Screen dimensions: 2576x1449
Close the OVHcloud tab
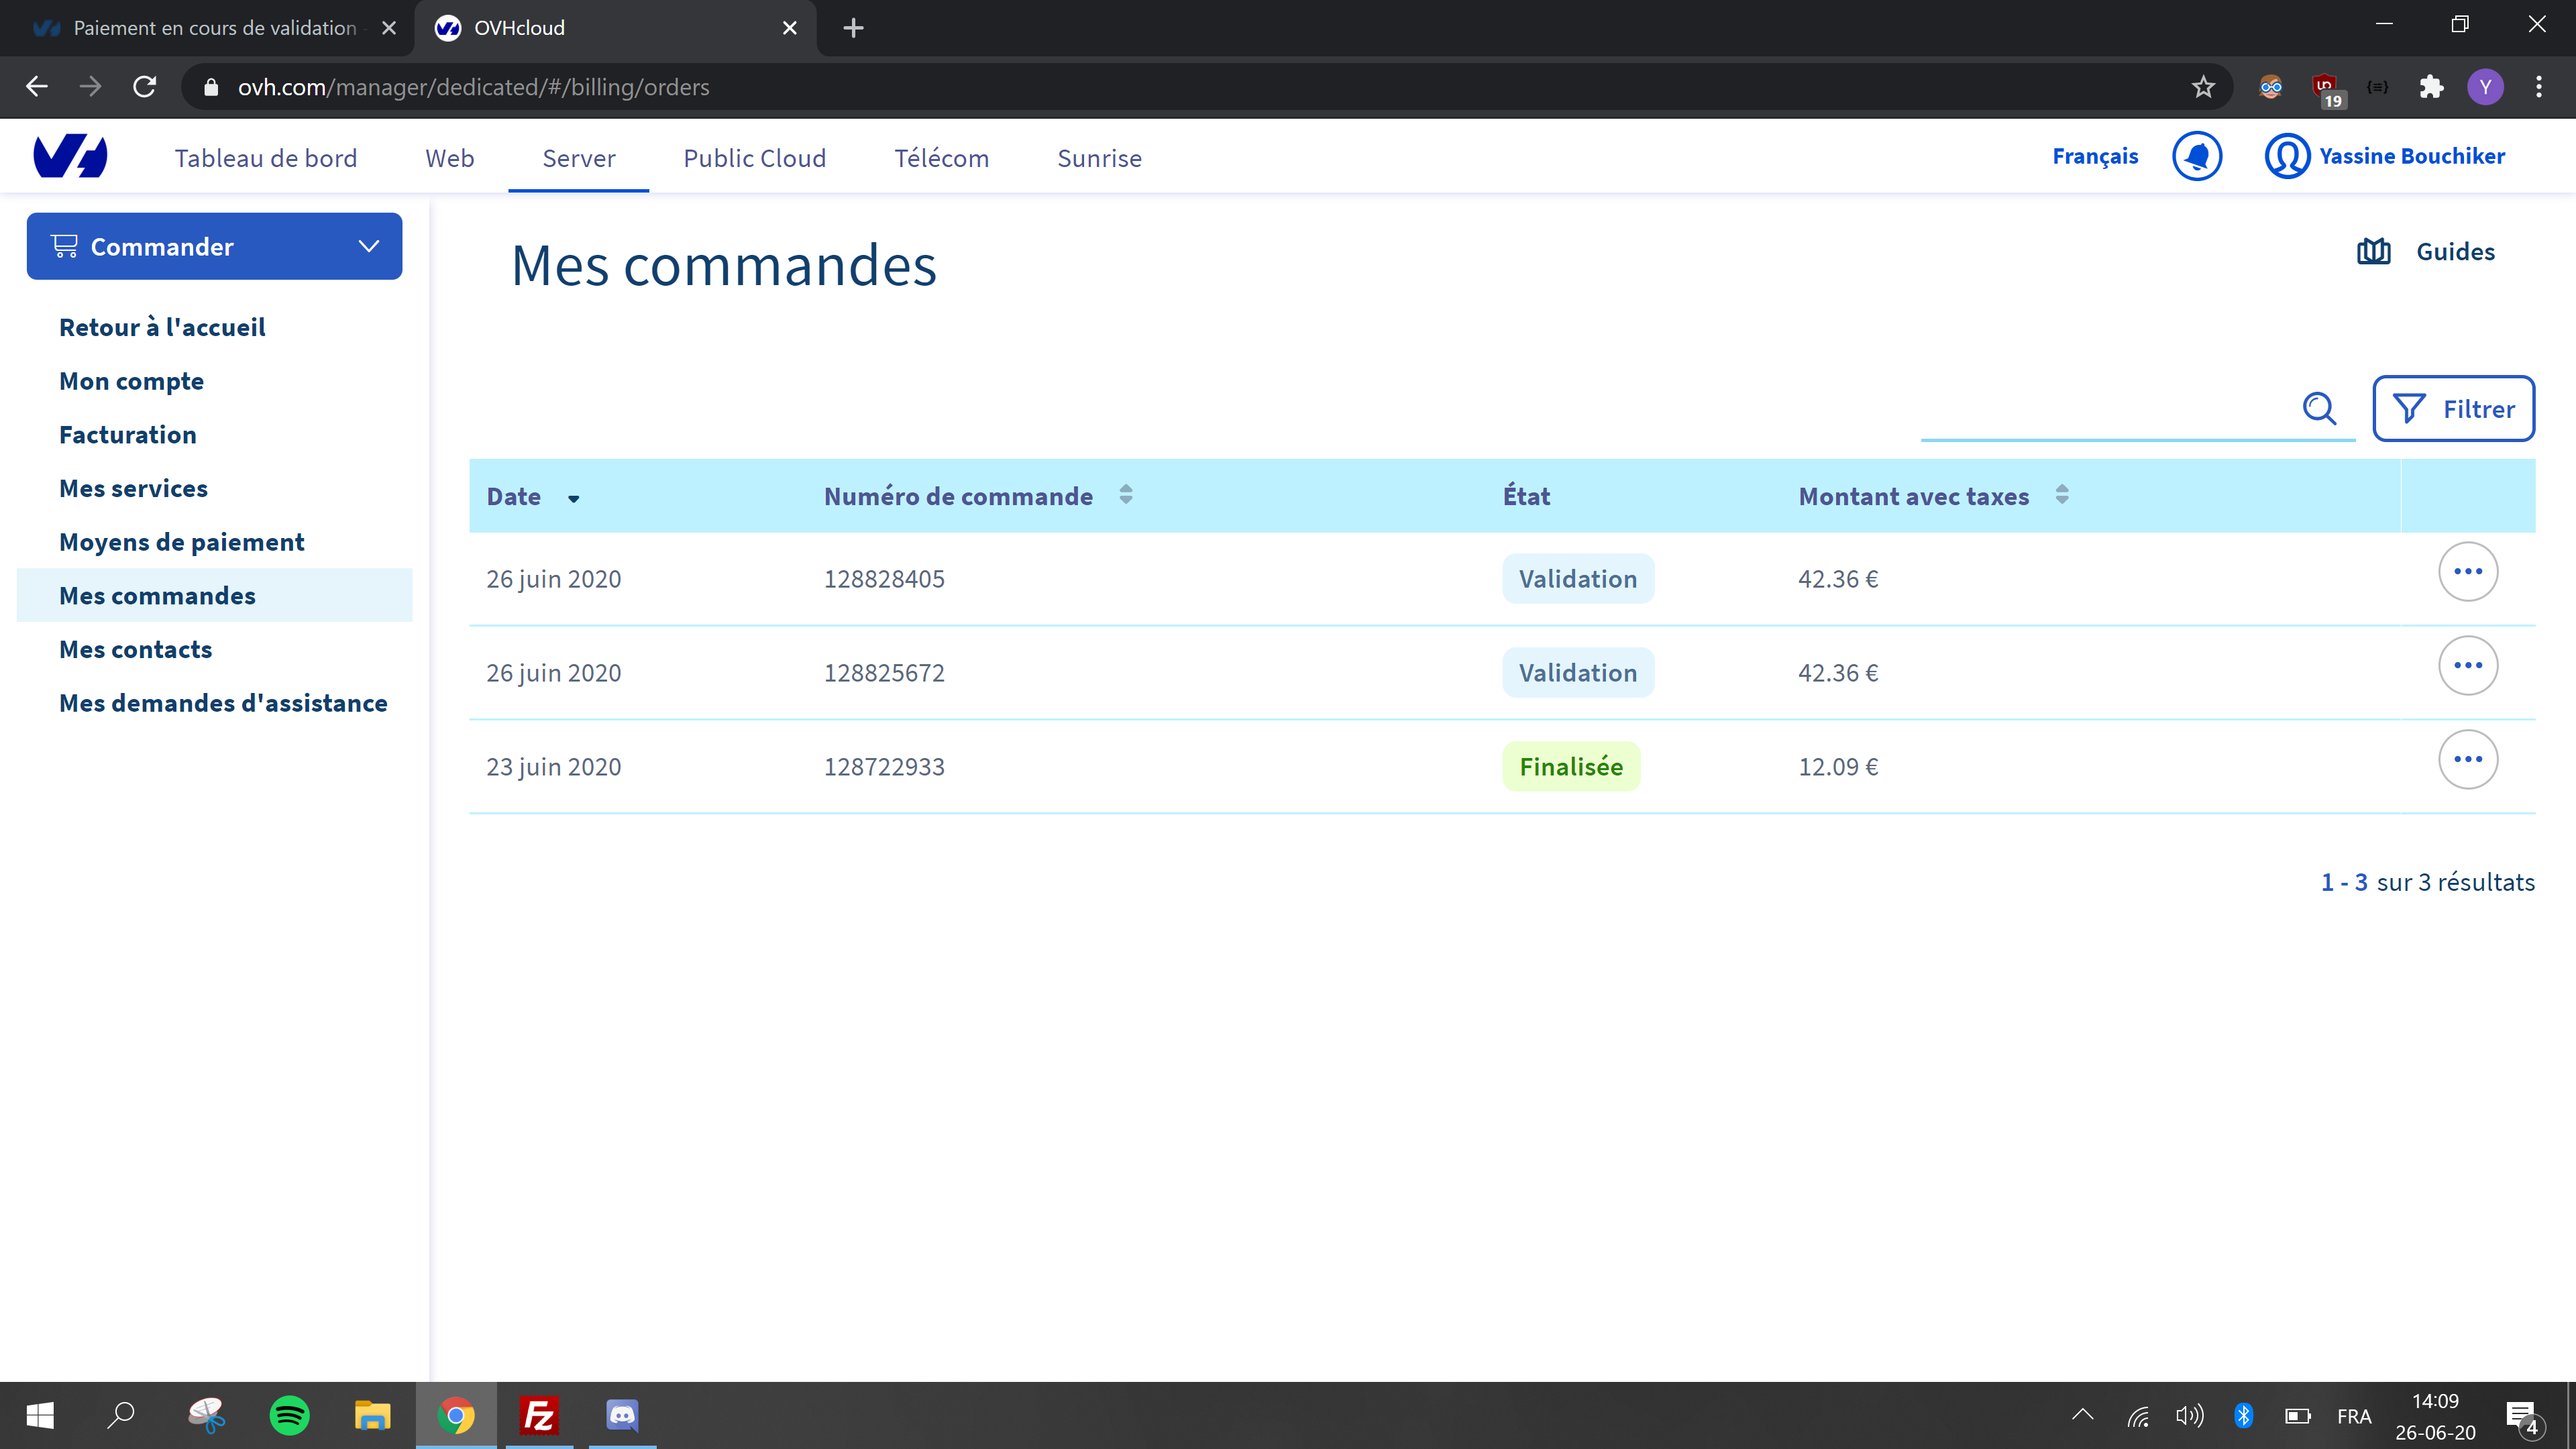(790, 28)
